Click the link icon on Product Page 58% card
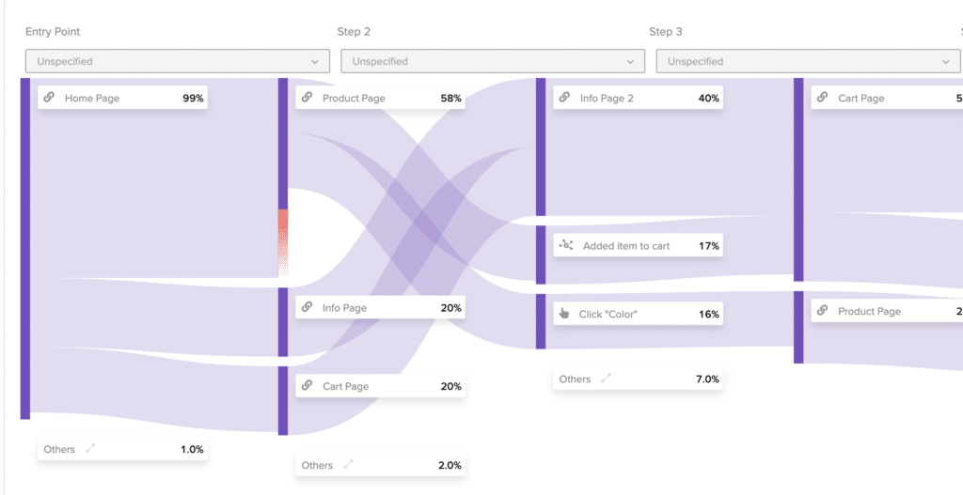This screenshot has width=963, height=495. [308, 97]
